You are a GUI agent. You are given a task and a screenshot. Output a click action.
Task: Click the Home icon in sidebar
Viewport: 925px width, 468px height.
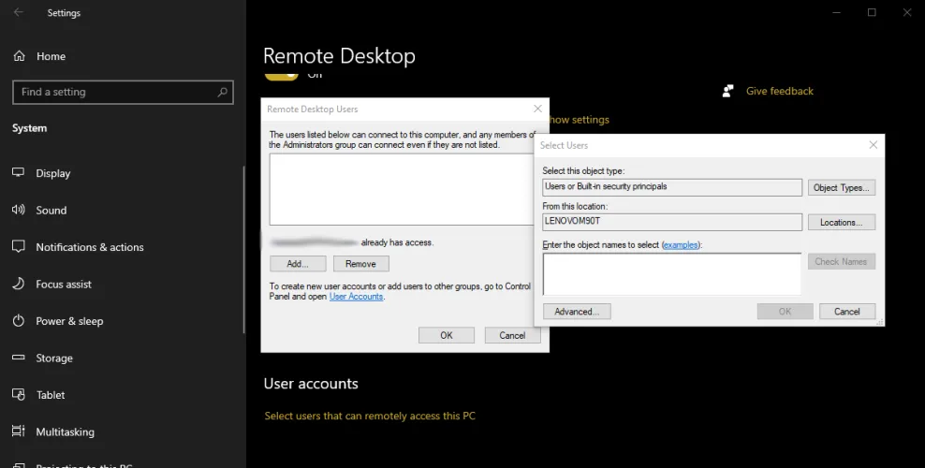pos(20,56)
